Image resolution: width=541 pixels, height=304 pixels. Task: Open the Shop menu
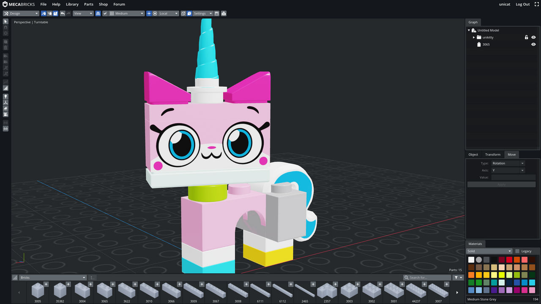click(x=103, y=4)
